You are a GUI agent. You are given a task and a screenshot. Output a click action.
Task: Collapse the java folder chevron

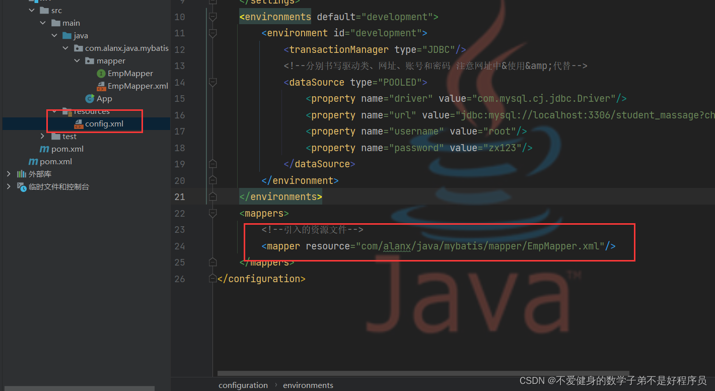[54, 36]
